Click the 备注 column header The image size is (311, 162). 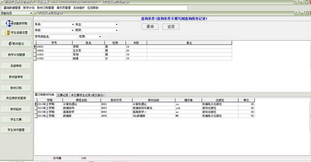[189, 42]
